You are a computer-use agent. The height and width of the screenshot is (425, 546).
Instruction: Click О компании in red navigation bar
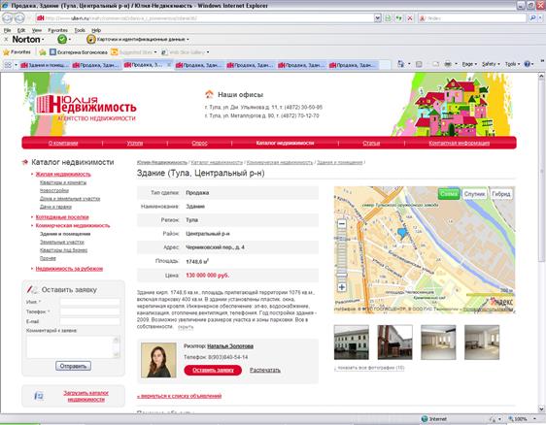(63, 143)
